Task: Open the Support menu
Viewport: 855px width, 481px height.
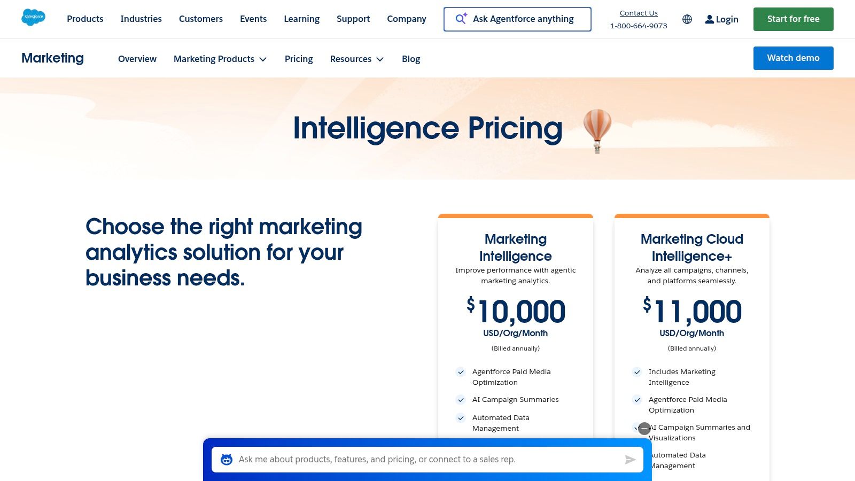Action: pos(353,19)
